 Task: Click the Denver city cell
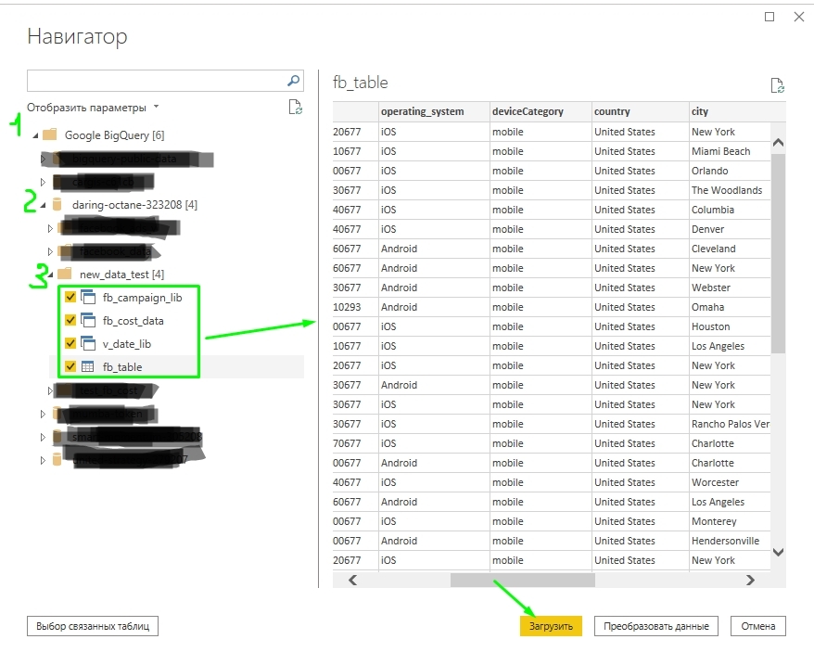click(730, 229)
